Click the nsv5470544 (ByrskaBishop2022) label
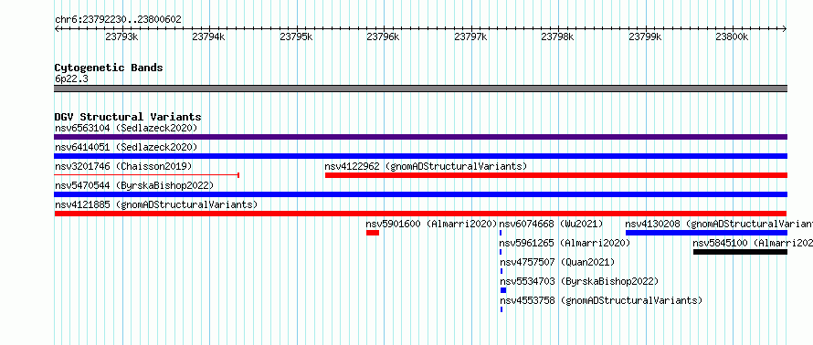The image size is (813, 345). coord(134,185)
